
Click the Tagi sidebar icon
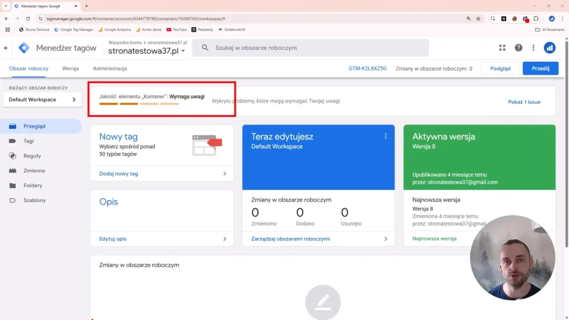13,141
